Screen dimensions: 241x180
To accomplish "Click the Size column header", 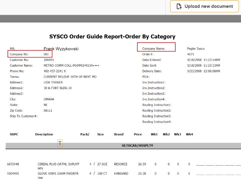I will point(101,134).
